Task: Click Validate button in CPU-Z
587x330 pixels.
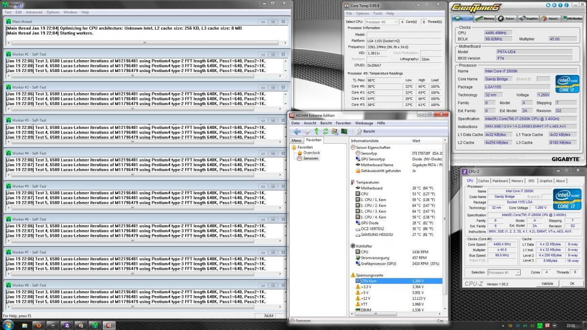Action: pos(547,283)
